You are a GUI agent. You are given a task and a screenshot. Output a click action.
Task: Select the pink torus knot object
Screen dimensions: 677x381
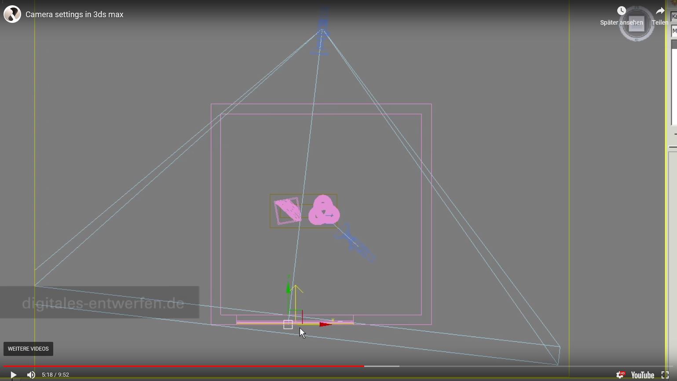324,210
